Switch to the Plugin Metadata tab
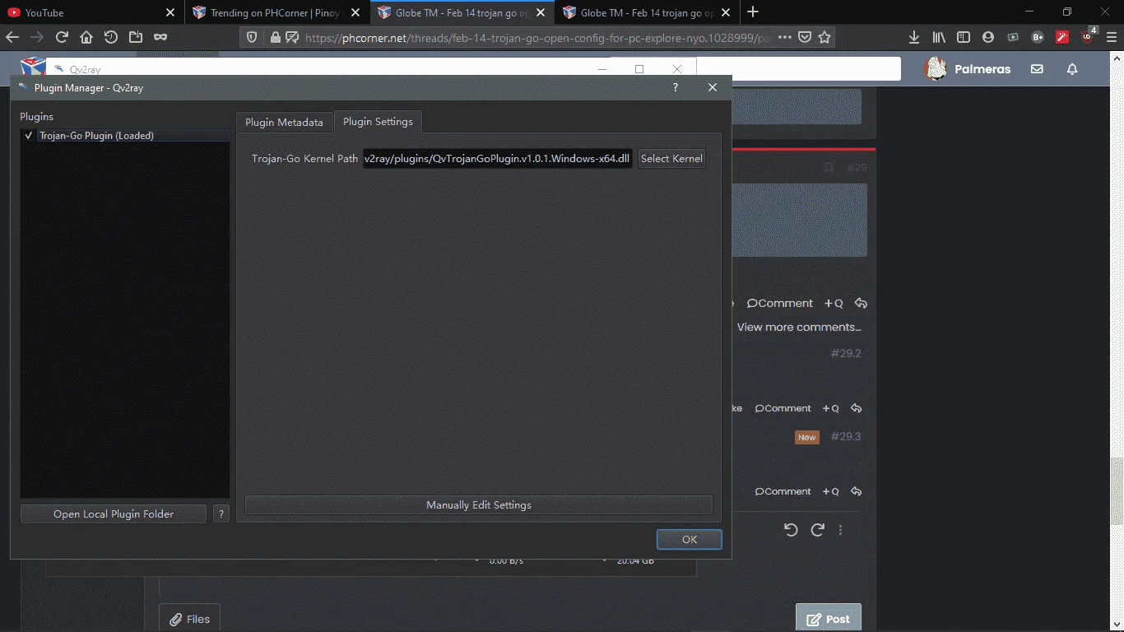 284,122
